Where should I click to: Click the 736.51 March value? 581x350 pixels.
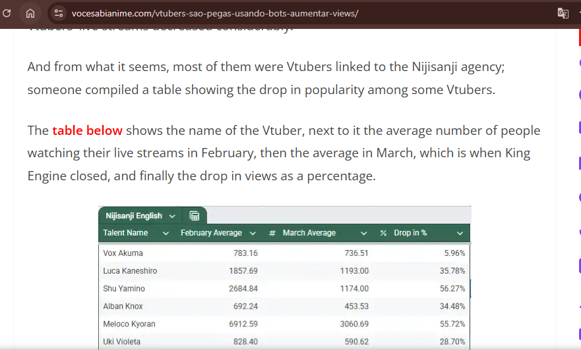tap(357, 253)
